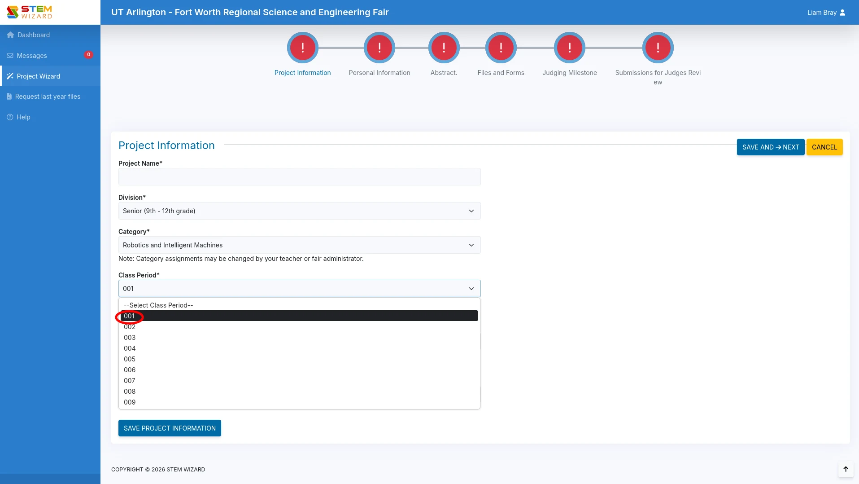Click the STEM Wizard logo

pos(30,12)
